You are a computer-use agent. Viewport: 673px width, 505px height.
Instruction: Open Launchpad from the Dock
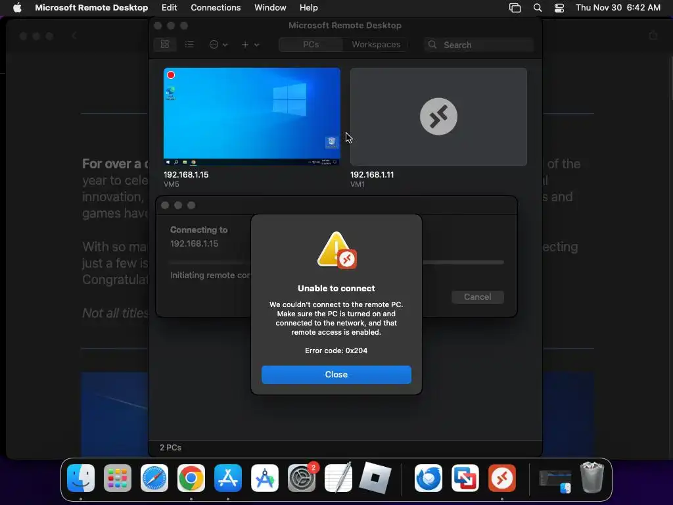coord(118,478)
